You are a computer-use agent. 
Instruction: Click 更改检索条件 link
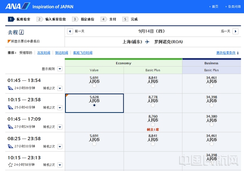click(x=227, y=53)
